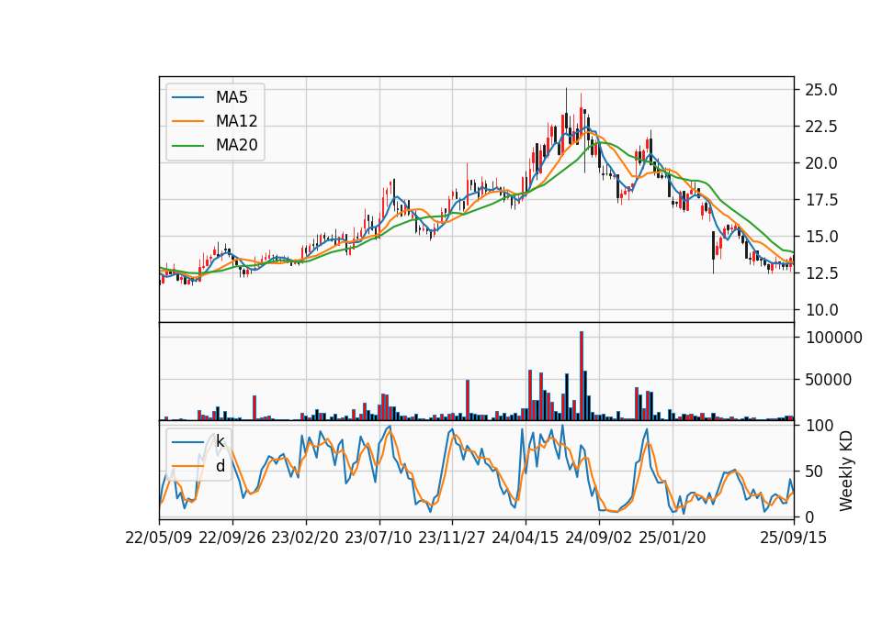
Task: Click the blue MA5 legend line sample
Action: [187, 97]
